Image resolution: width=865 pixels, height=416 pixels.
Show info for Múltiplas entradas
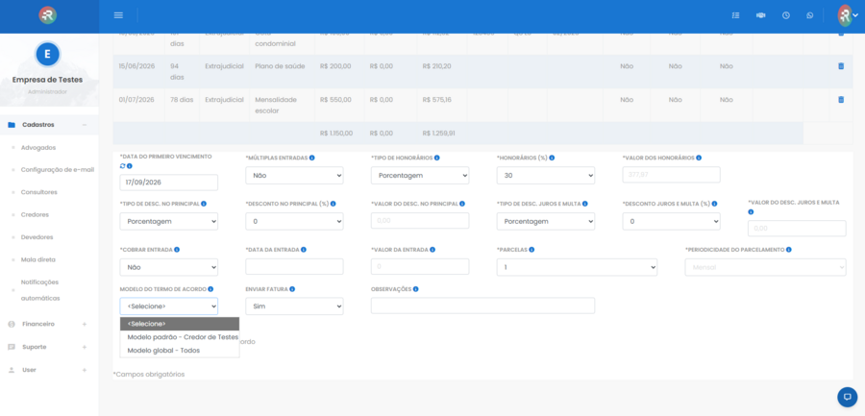[x=311, y=158]
